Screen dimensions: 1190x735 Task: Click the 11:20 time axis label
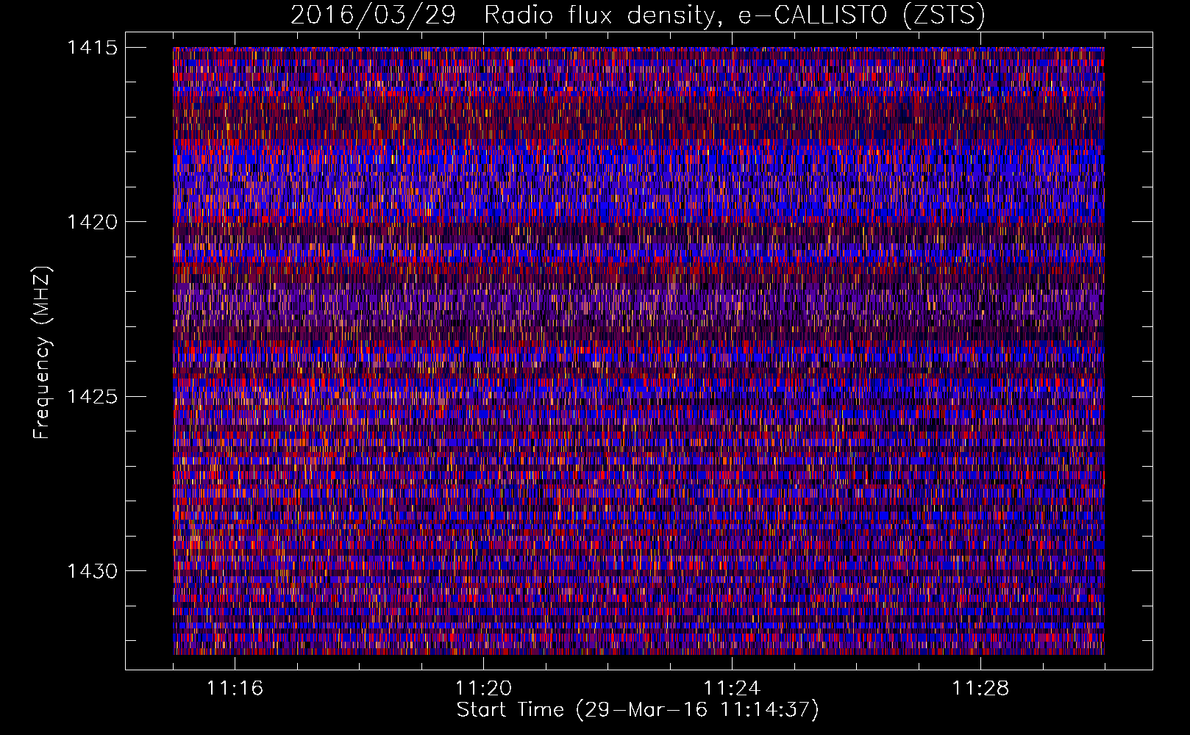point(483,689)
